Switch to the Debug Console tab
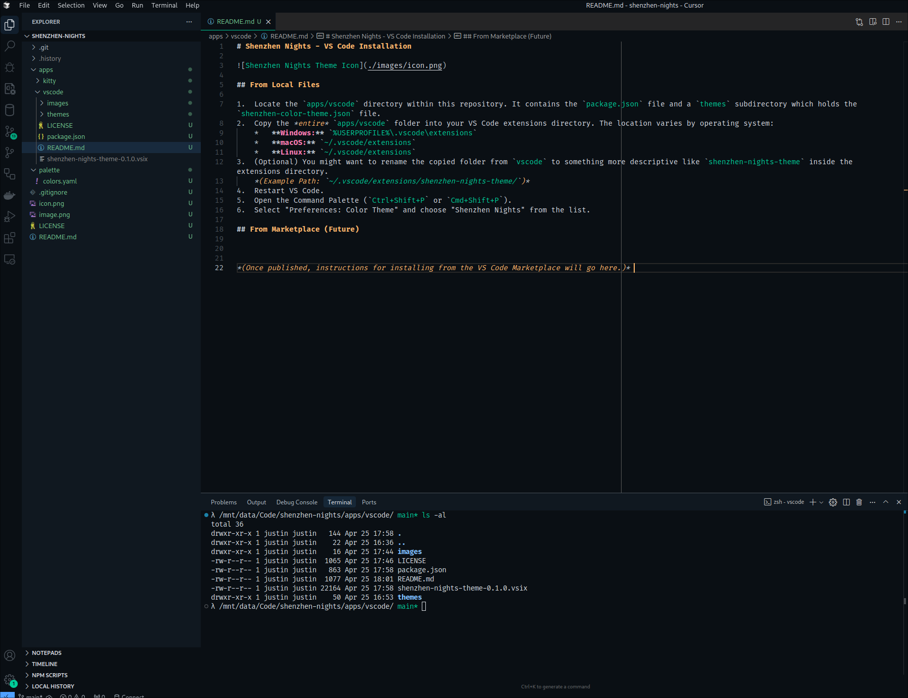Image resolution: width=908 pixels, height=698 pixels. 297,502
